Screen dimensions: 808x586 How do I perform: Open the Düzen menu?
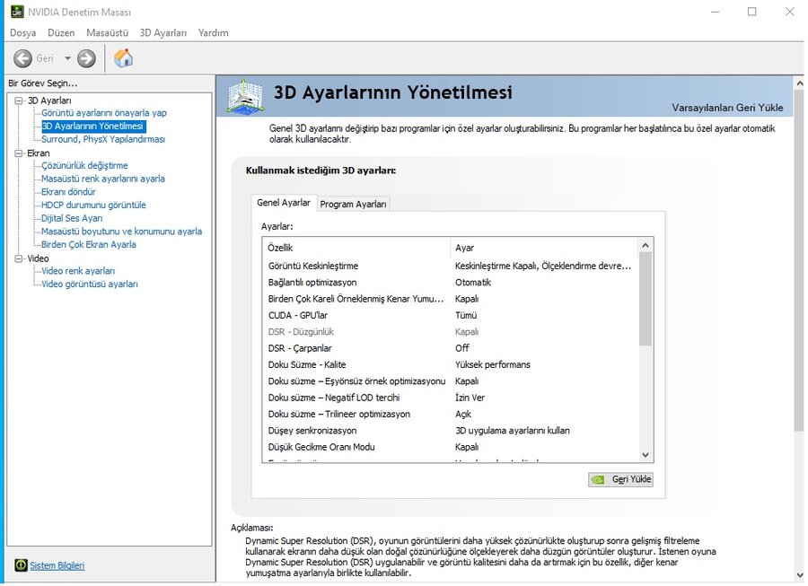click(x=61, y=33)
